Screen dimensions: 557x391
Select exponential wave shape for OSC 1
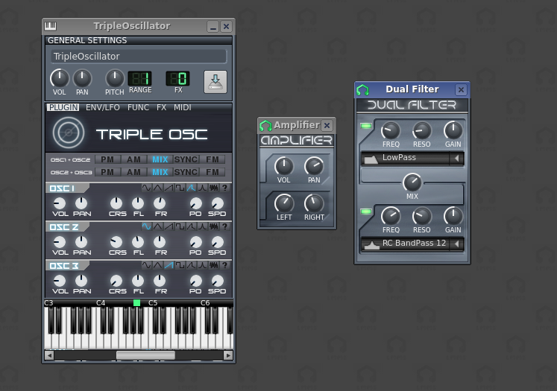coord(202,188)
